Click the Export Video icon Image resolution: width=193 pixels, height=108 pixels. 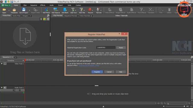coord(36,10)
